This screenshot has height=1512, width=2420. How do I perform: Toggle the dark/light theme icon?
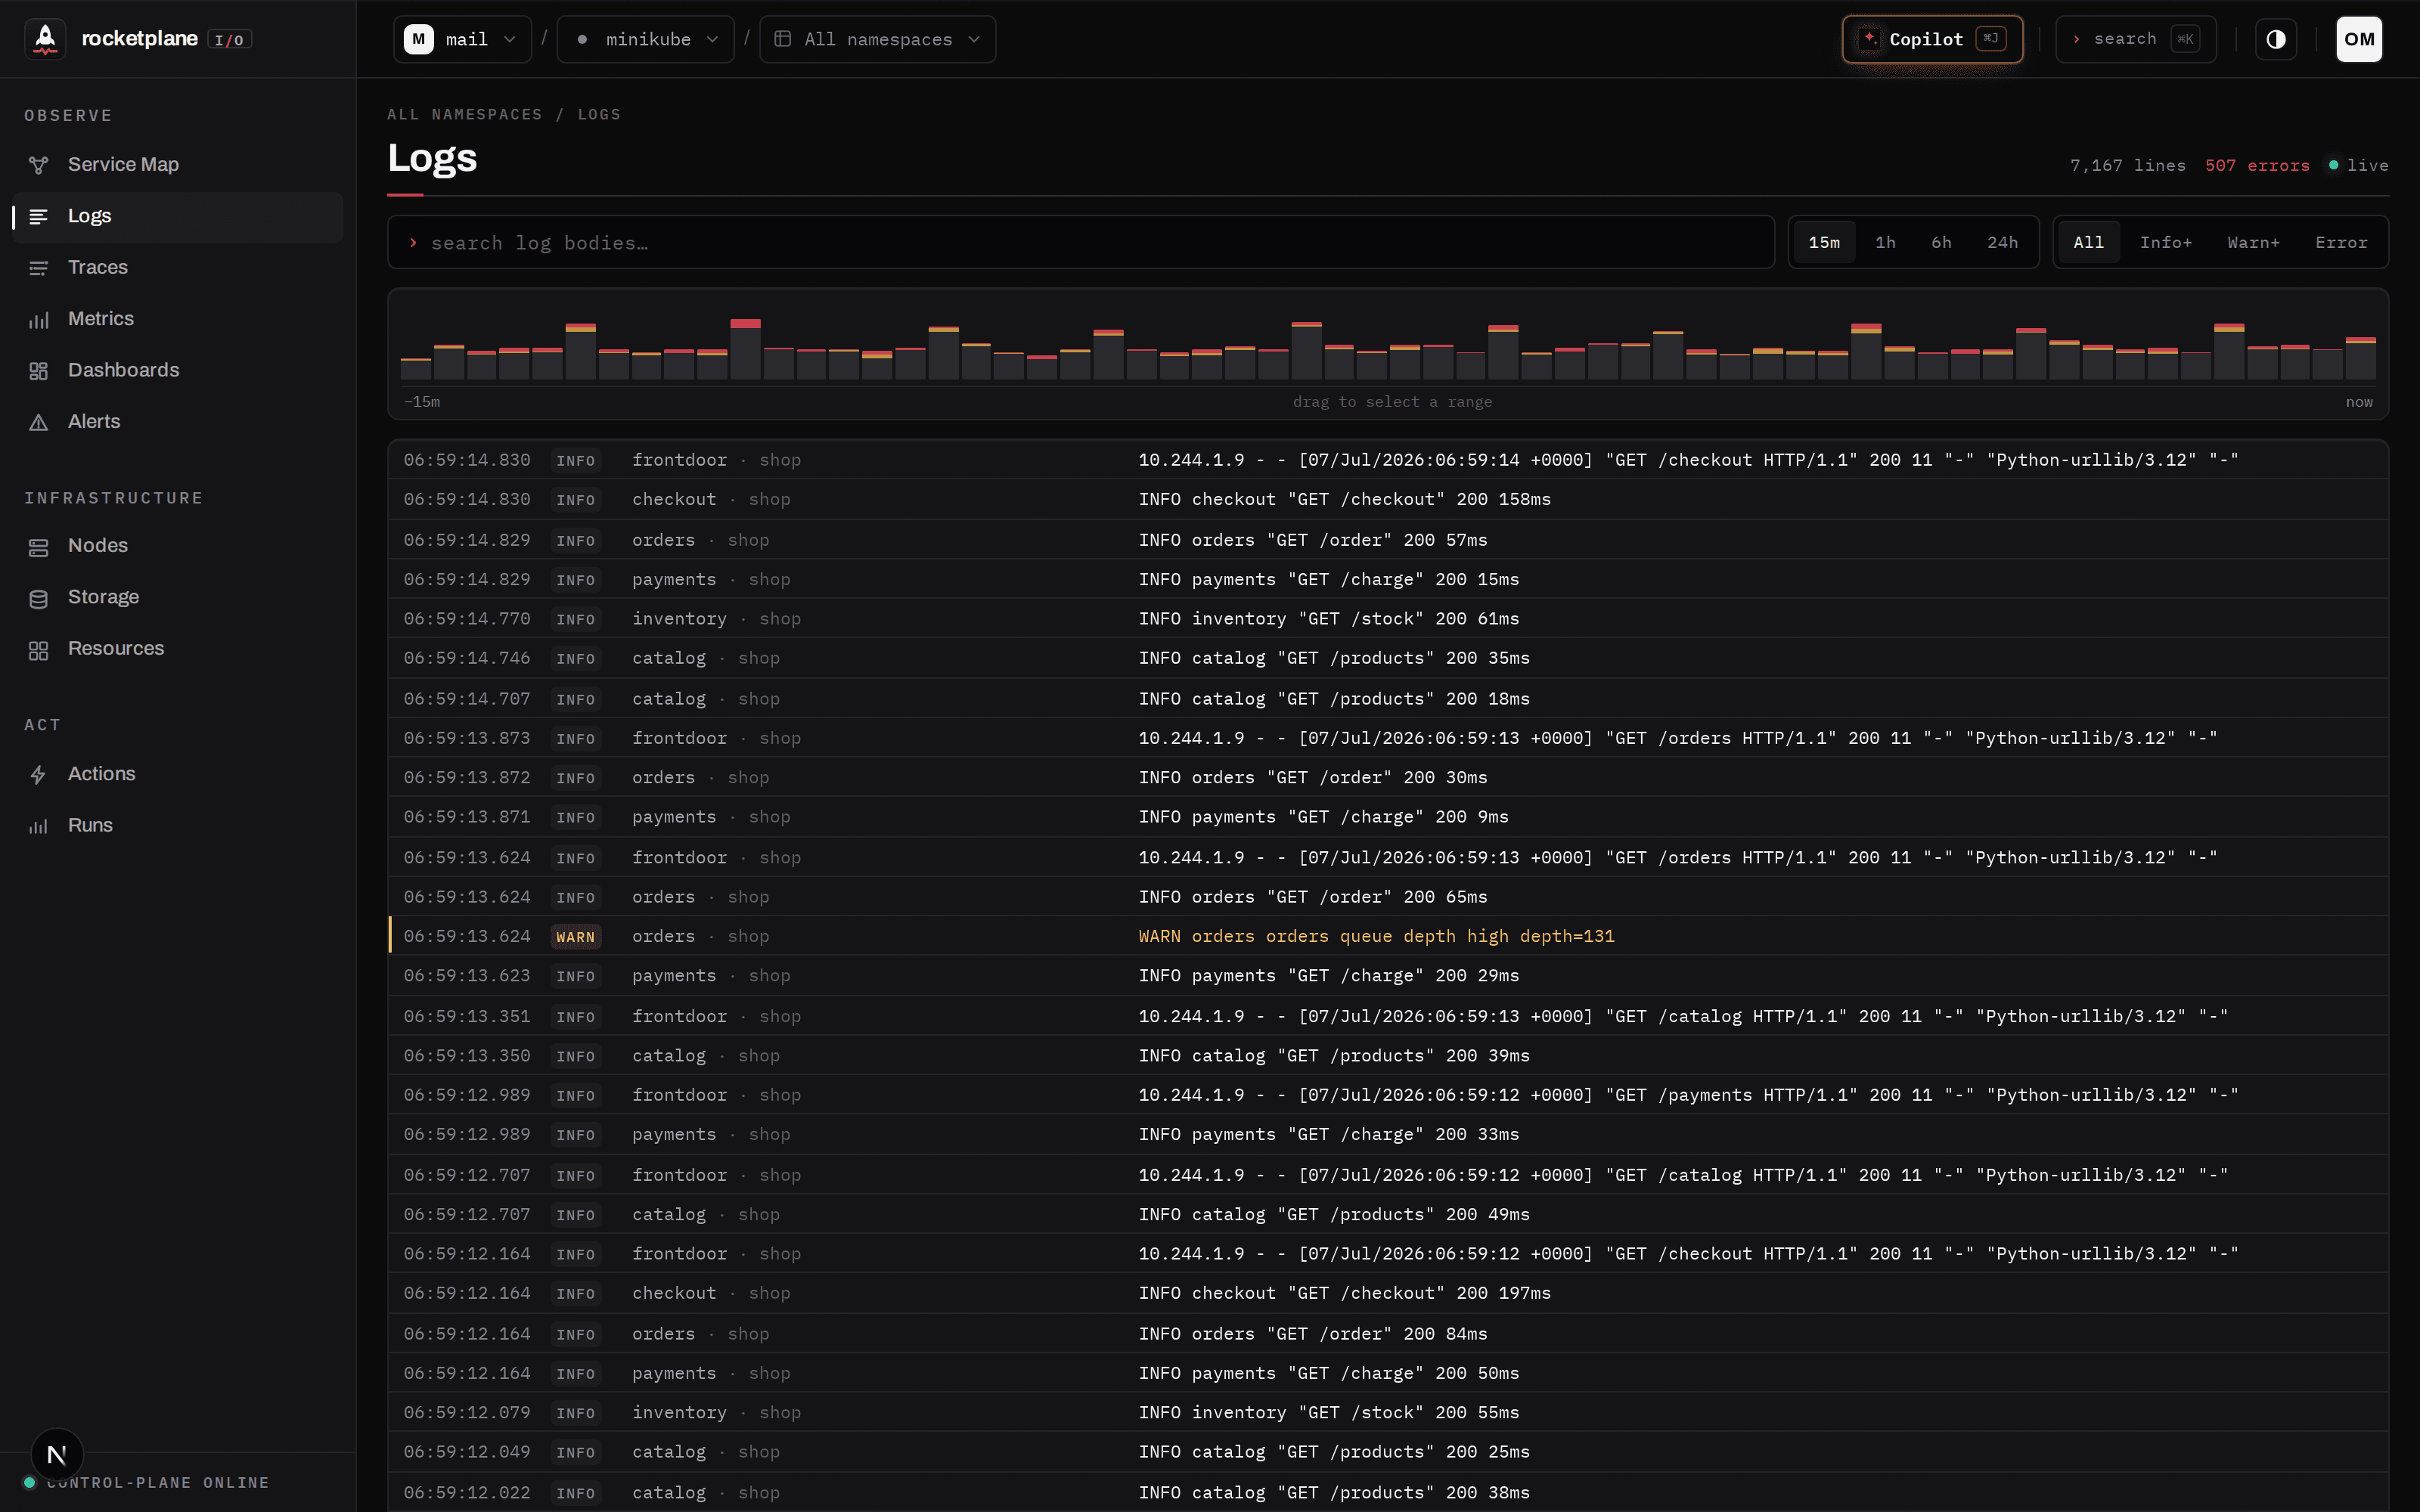(x=2276, y=39)
